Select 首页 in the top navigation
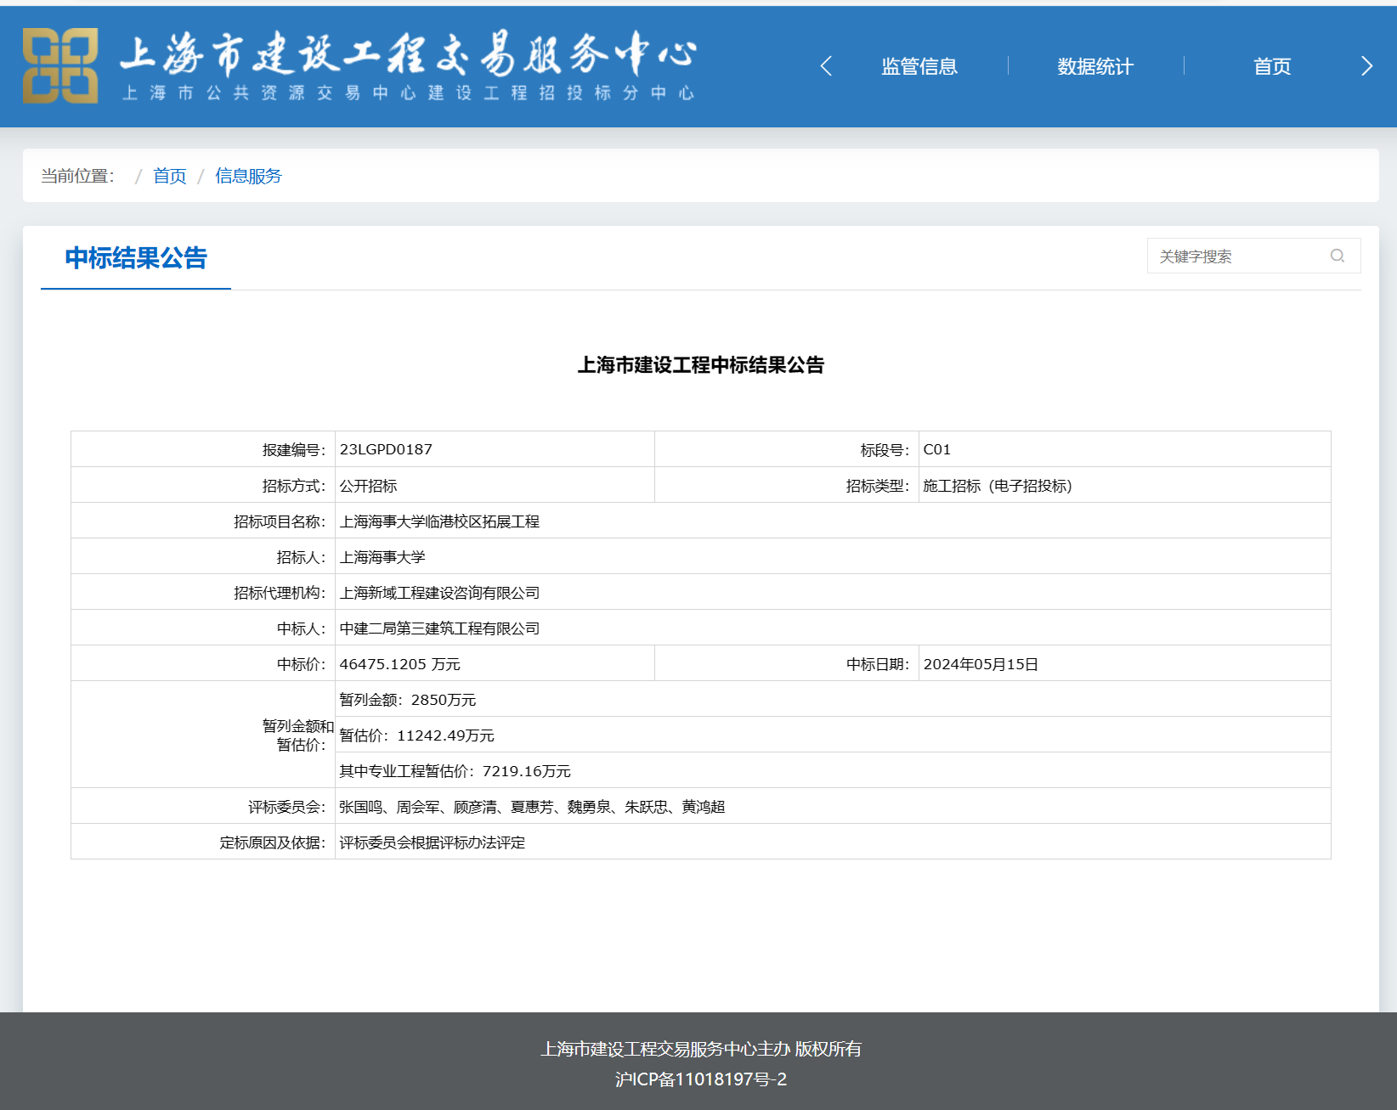Image resolution: width=1397 pixels, height=1110 pixels. tap(1271, 65)
